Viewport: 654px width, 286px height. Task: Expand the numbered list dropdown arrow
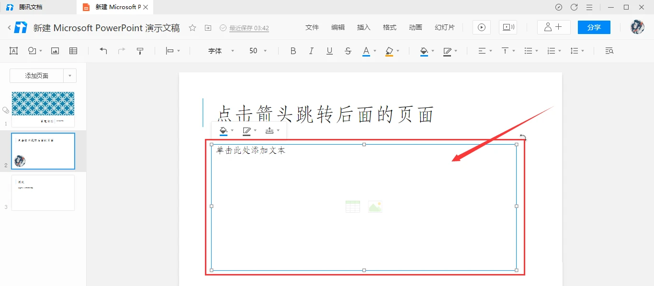click(560, 51)
